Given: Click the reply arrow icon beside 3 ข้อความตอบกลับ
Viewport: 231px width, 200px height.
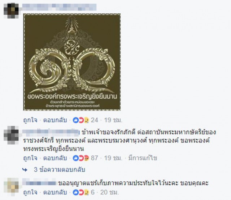Looking at the screenshot, I should [x=25, y=170].
